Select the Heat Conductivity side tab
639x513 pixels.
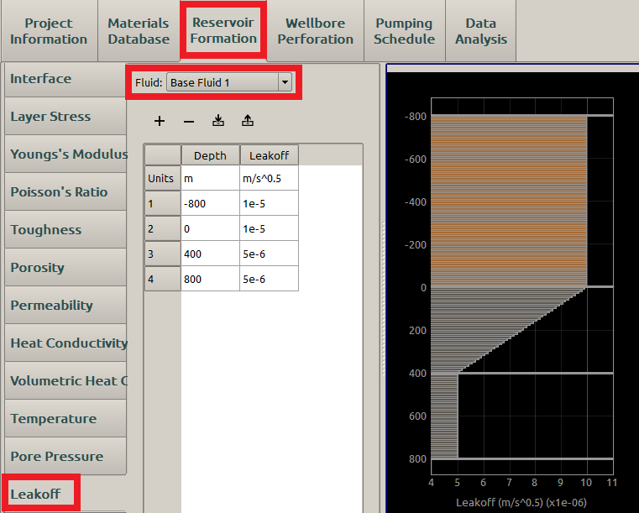65,343
